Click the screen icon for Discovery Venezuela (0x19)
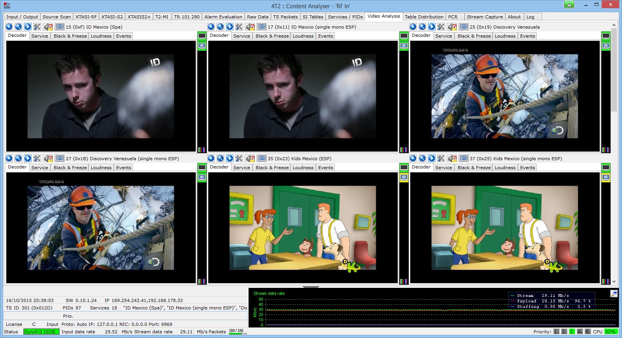Image resolution: width=622 pixels, height=338 pixels. 464,27
